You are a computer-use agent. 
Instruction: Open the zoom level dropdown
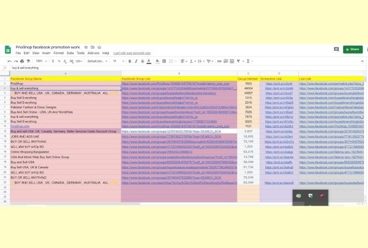tap(41, 61)
